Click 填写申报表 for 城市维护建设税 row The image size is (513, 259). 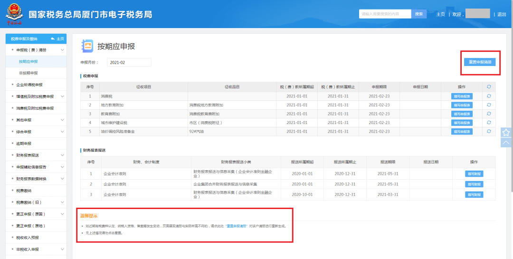(462, 123)
